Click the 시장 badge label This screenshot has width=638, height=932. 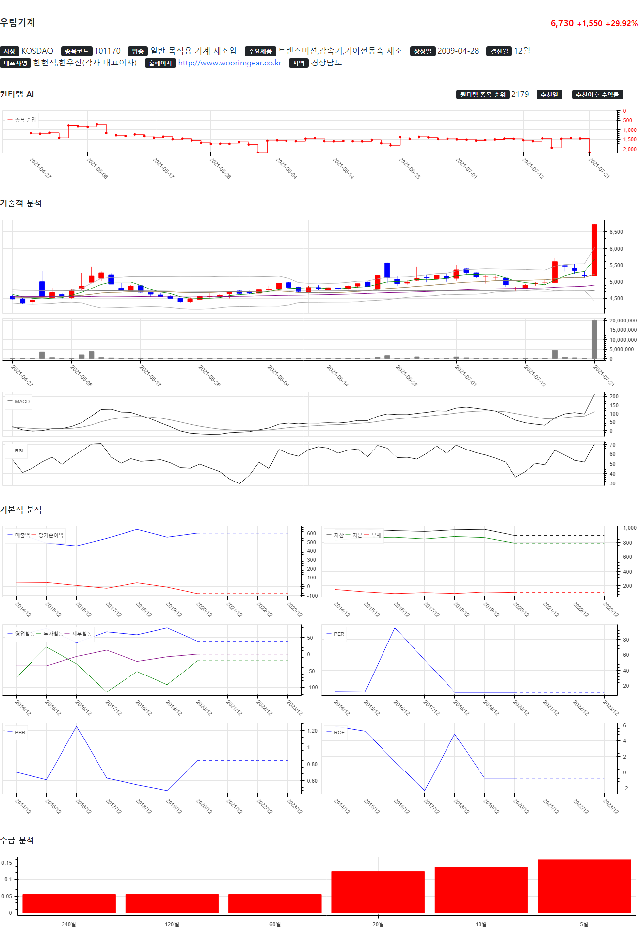(x=9, y=51)
